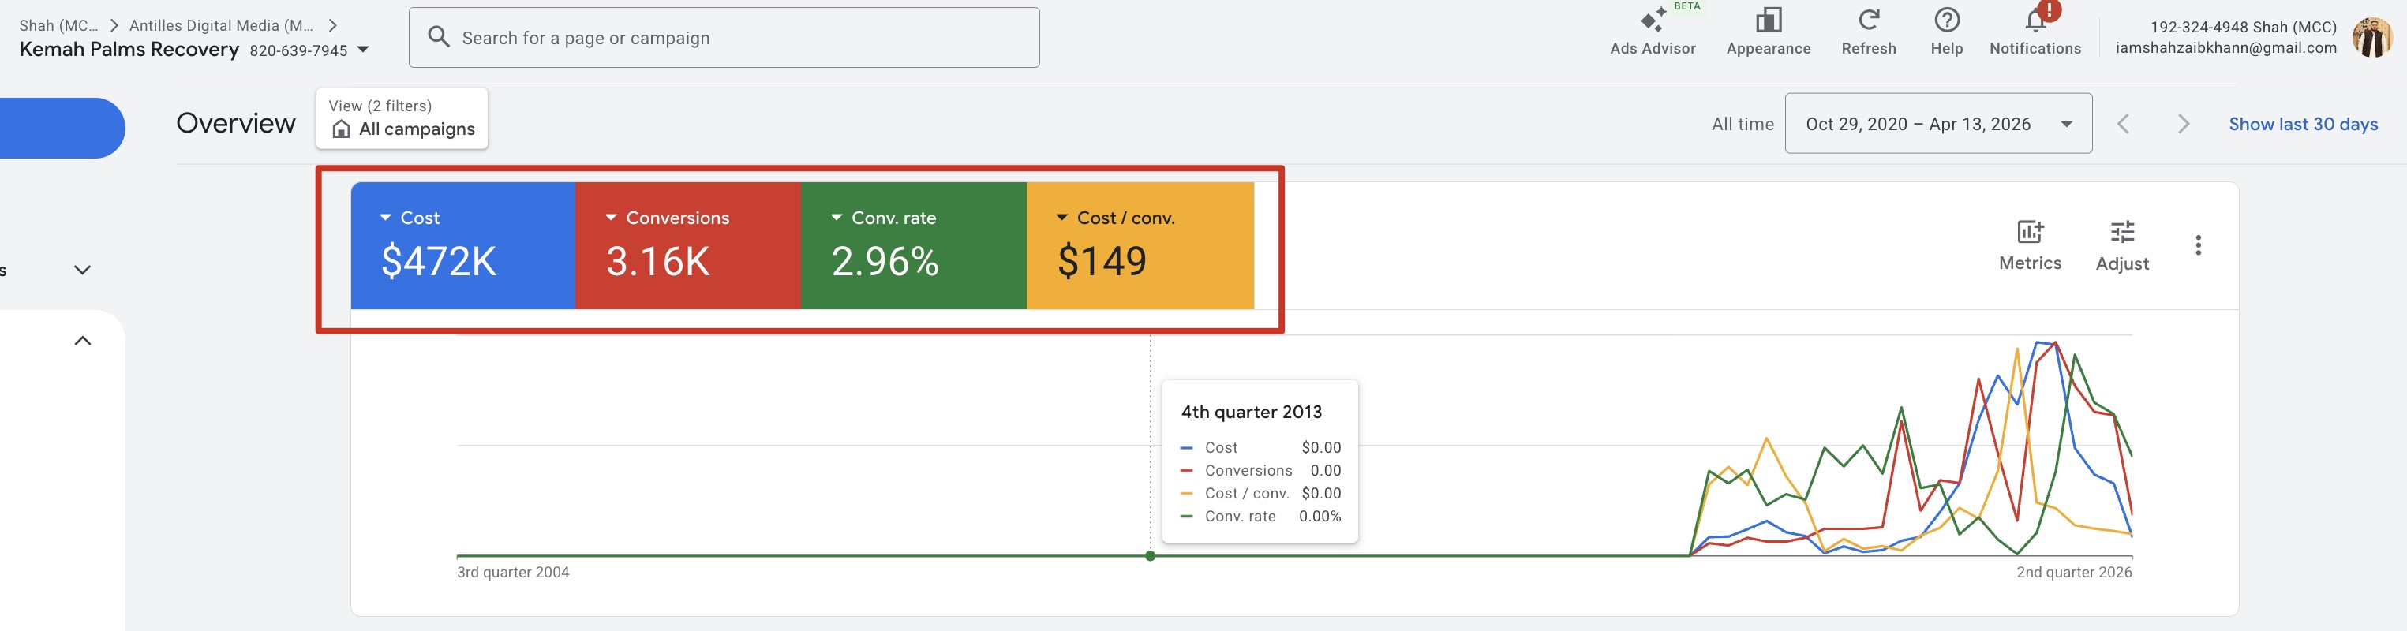Screen dimensions: 2407x631
Task: Expand the Kemah Palms Recovery account dropdown
Action: click(x=364, y=50)
